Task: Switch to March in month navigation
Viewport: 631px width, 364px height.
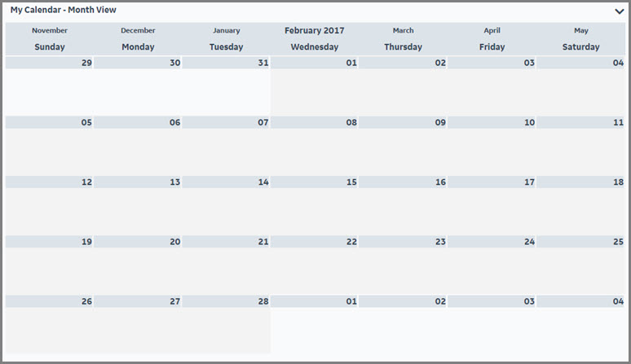Action: click(403, 31)
